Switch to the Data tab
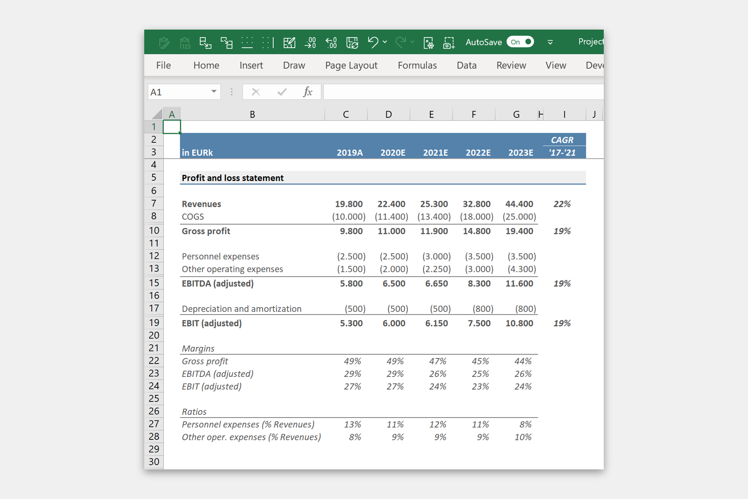This screenshot has width=748, height=499. point(466,65)
